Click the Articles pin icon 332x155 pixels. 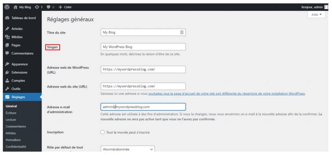[7, 29]
